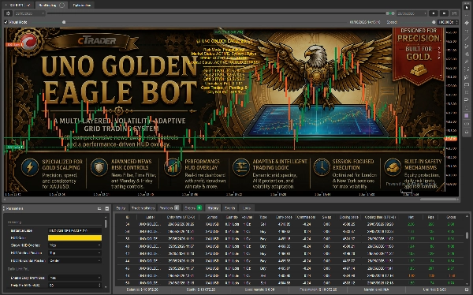Open the Positions tab

pyautogui.click(x=169, y=208)
